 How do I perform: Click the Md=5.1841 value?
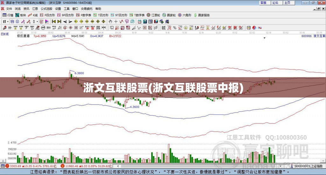pos(78,36)
